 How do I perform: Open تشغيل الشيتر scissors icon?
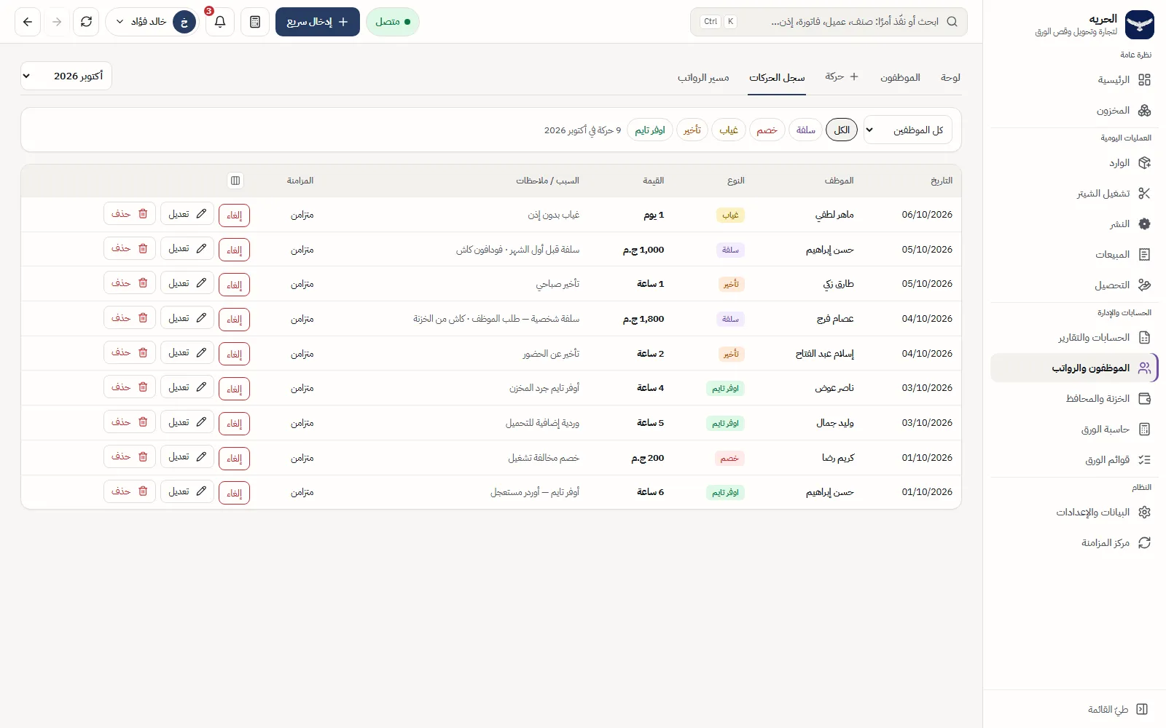click(1144, 194)
